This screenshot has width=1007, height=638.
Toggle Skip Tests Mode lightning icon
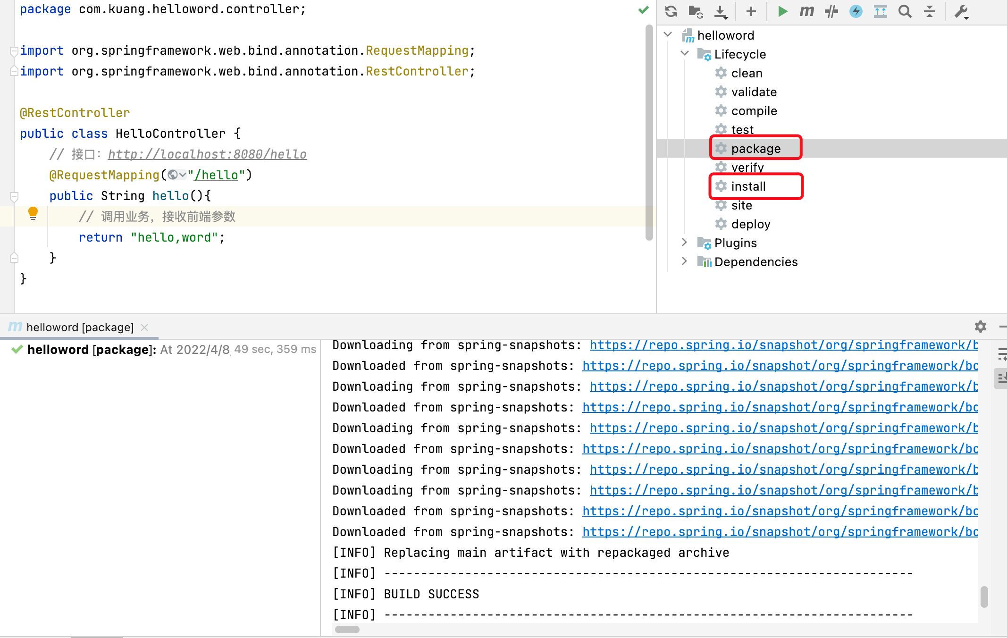[856, 11]
